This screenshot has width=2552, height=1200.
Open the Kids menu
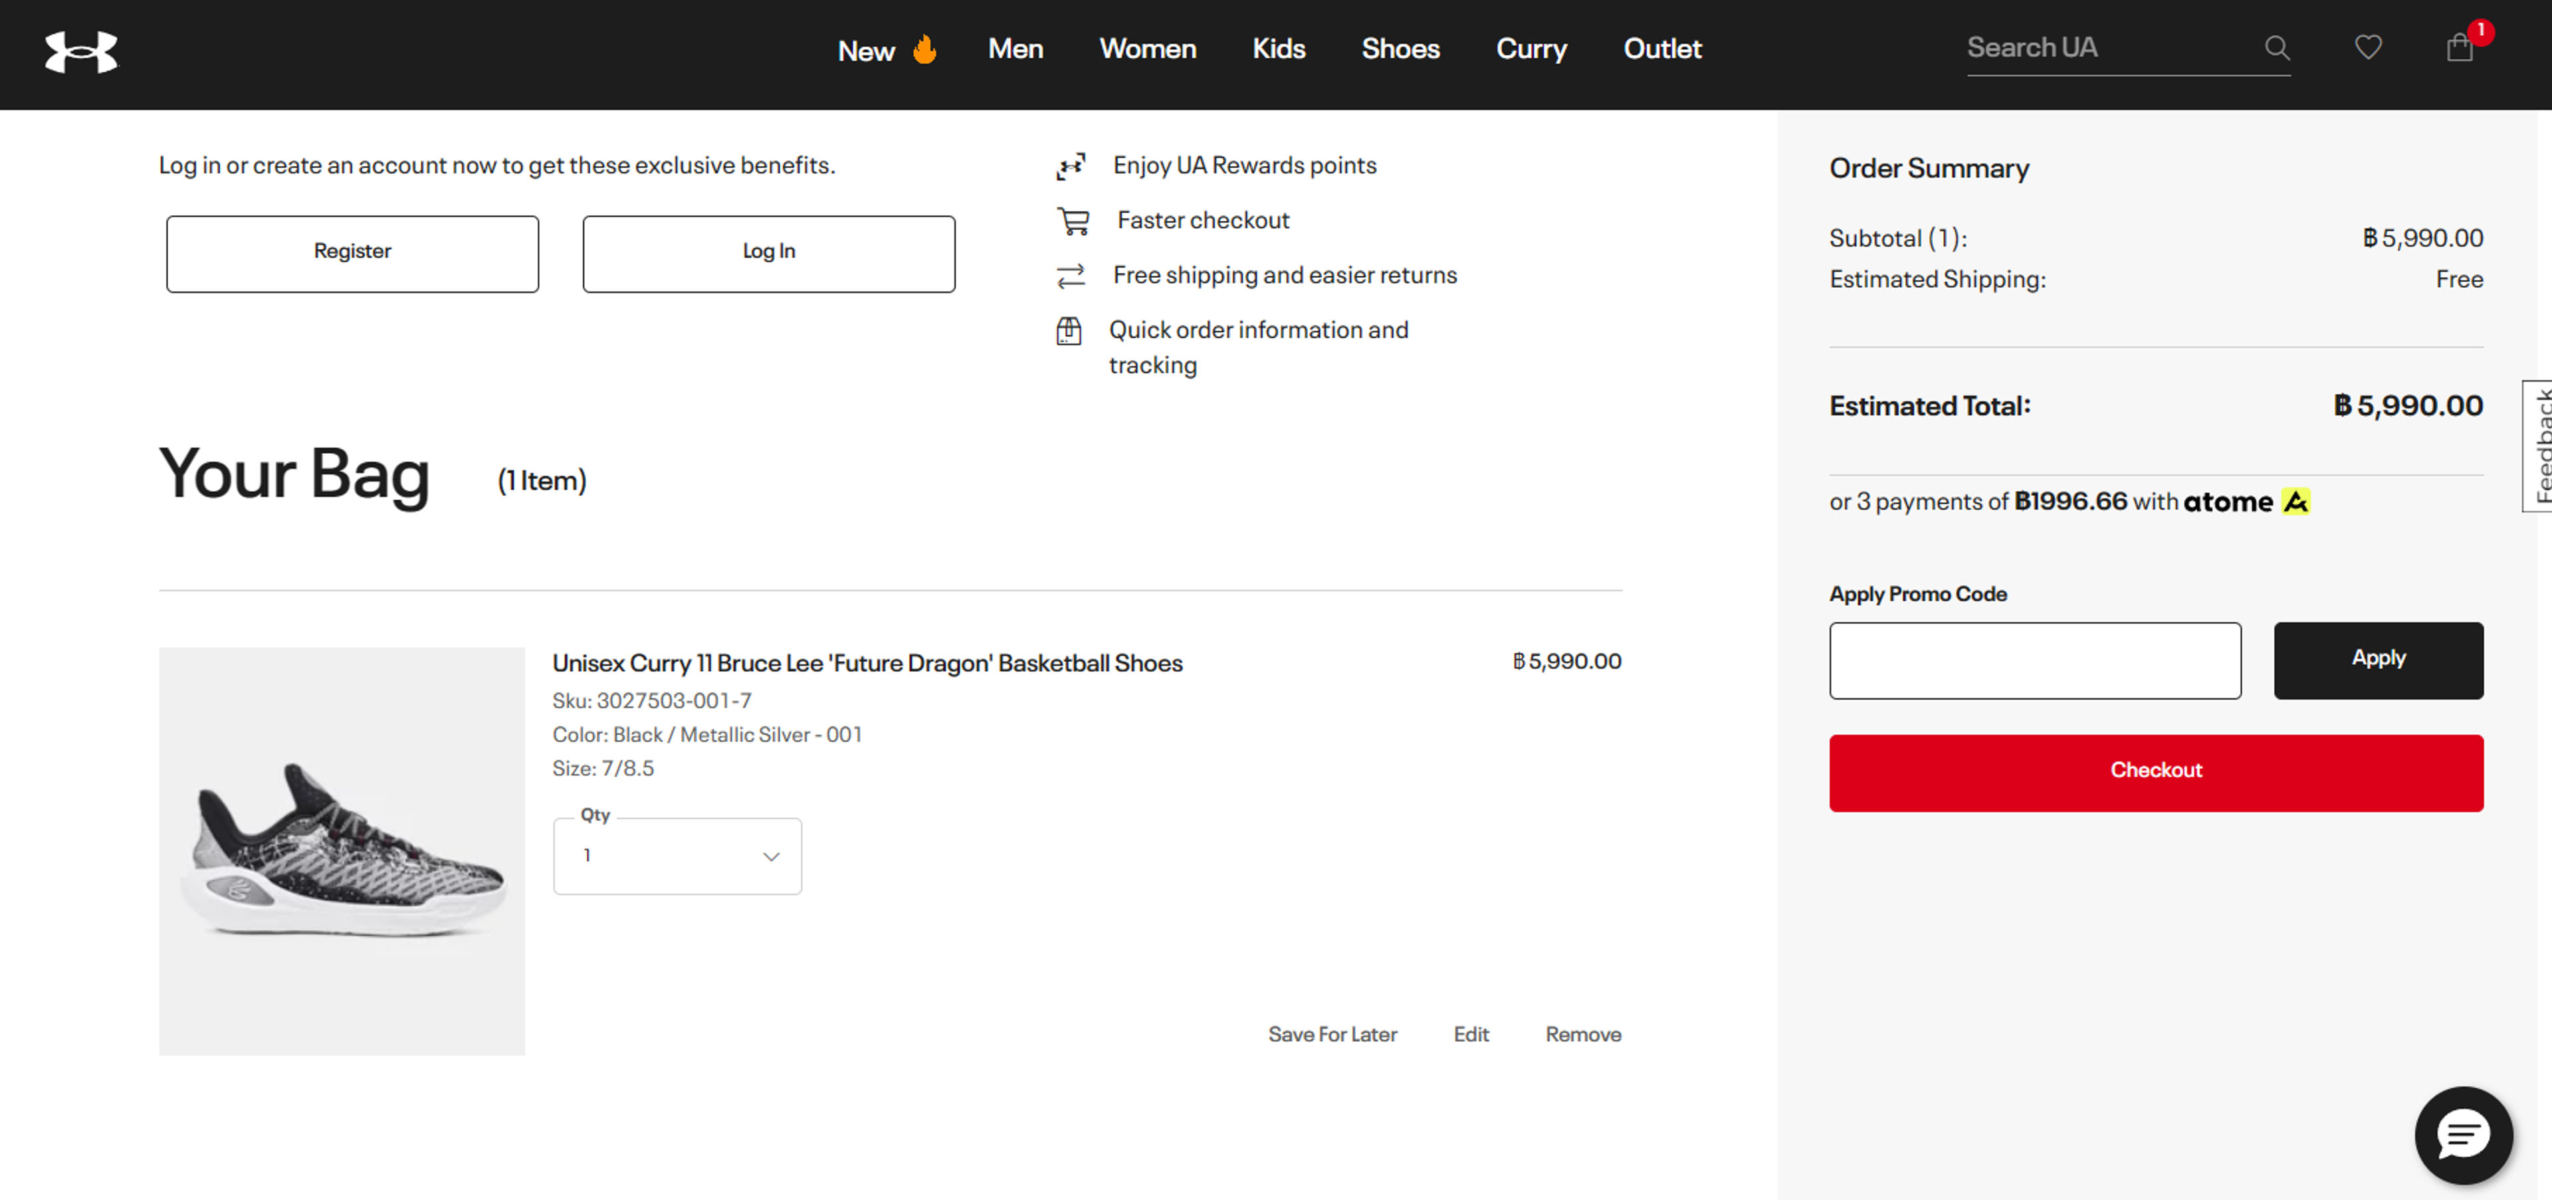pyautogui.click(x=1278, y=49)
